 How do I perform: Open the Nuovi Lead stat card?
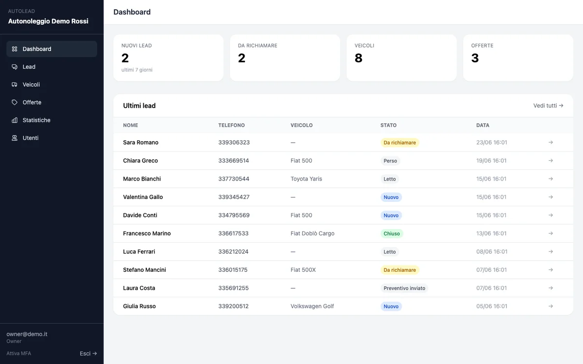[169, 58]
